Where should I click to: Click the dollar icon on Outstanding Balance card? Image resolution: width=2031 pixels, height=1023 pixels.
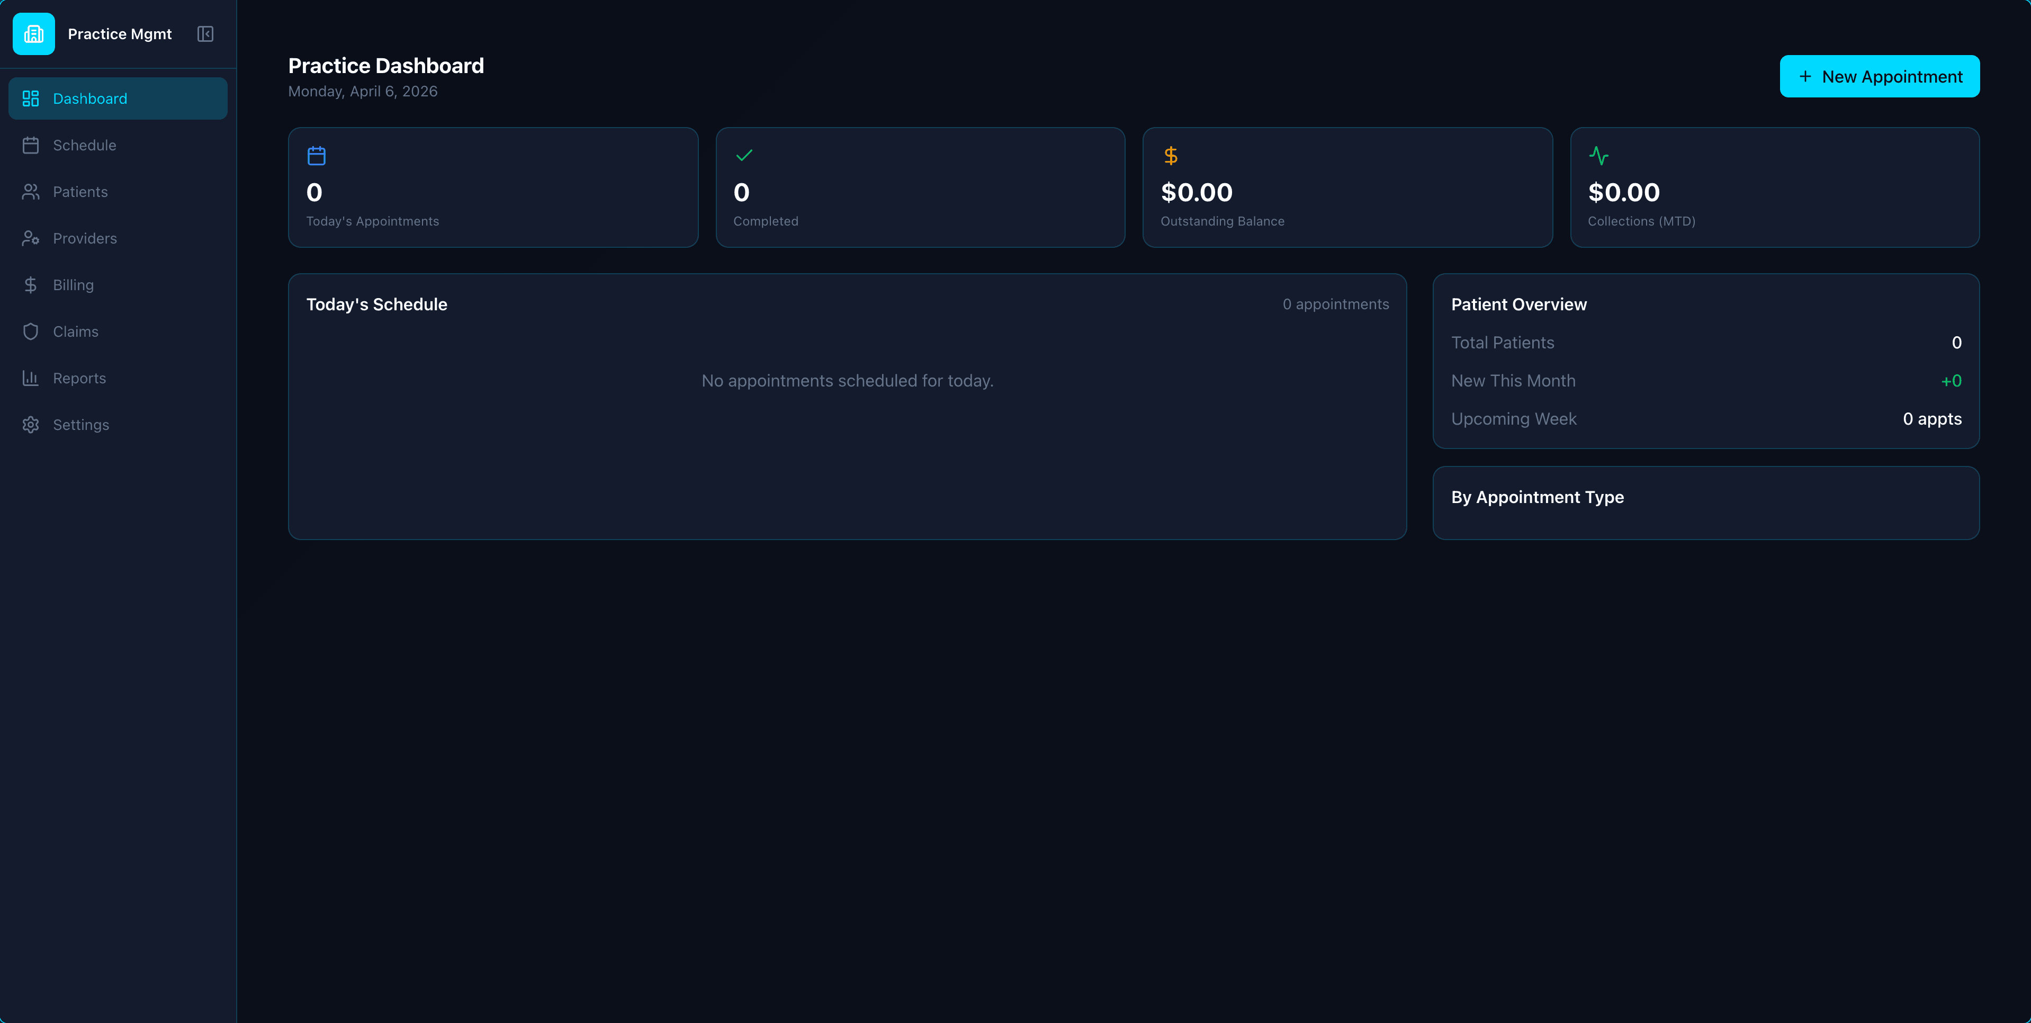1171,155
